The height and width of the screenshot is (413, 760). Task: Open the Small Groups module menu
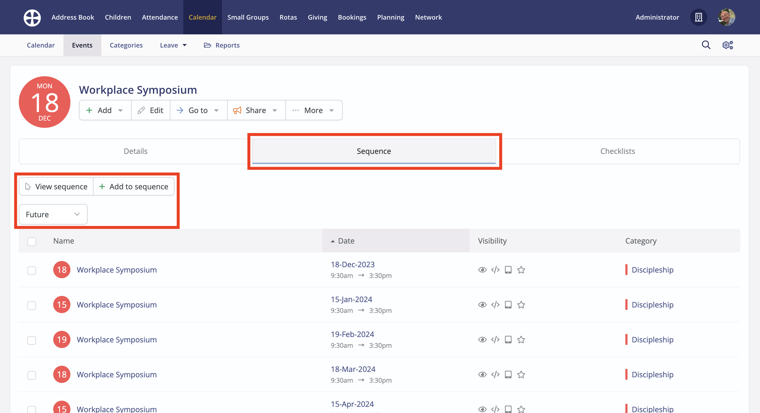coord(248,17)
